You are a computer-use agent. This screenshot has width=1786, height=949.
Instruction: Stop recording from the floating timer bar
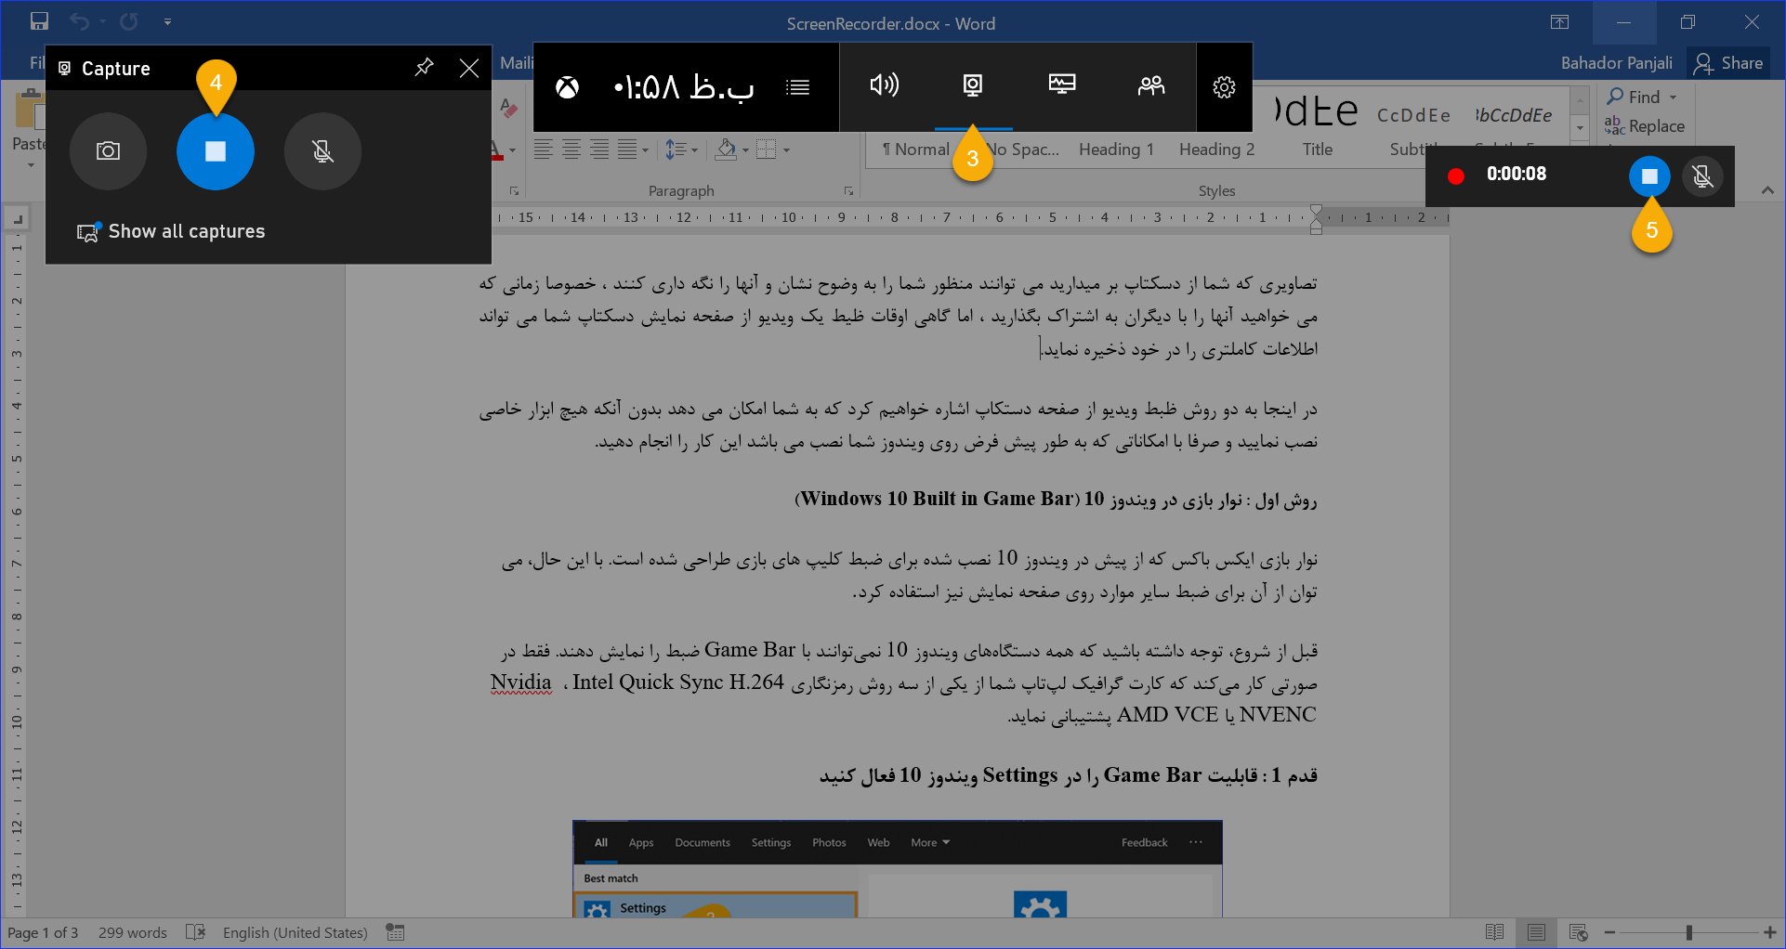pyautogui.click(x=1649, y=176)
